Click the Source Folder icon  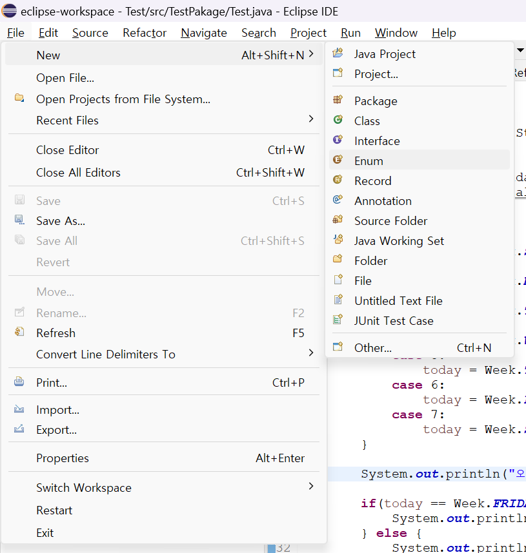click(338, 220)
